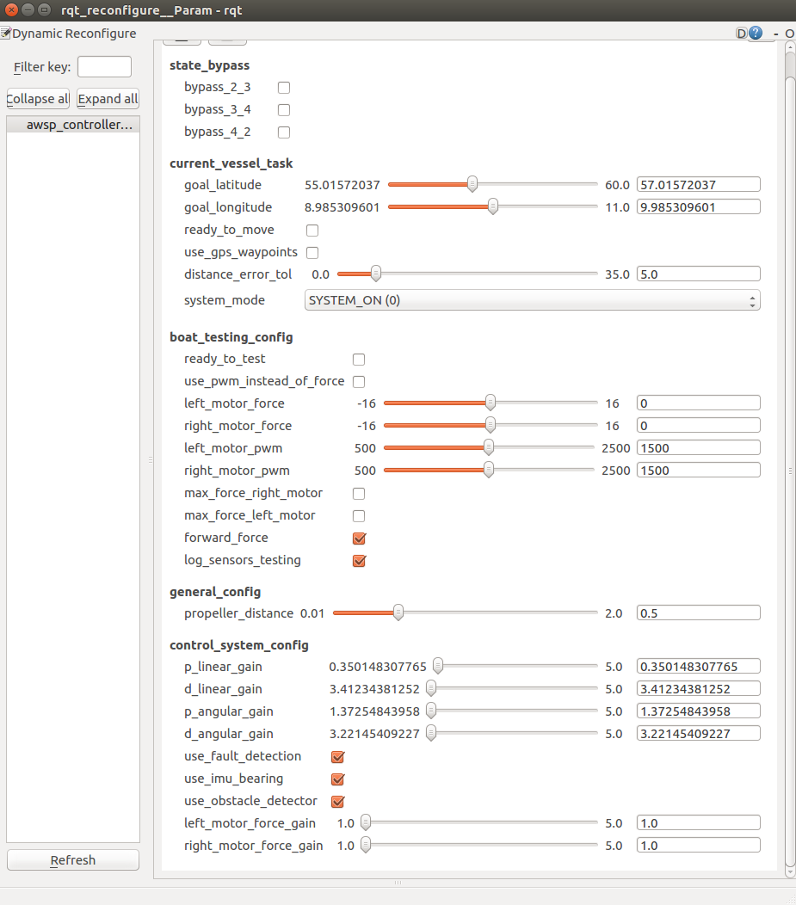Image resolution: width=796 pixels, height=905 pixels.
Task: Click goal_latitude value field 57.01572037
Action: point(699,185)
